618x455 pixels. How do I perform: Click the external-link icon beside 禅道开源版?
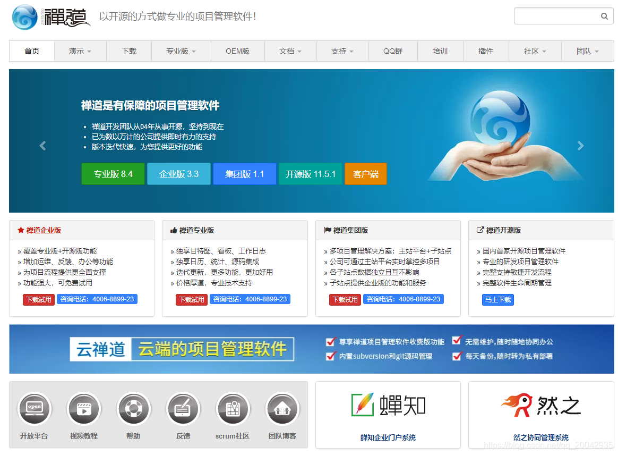(480, 230)
